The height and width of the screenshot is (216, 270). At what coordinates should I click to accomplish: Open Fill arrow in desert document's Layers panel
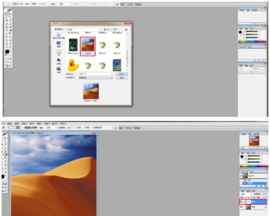point(267,197)
